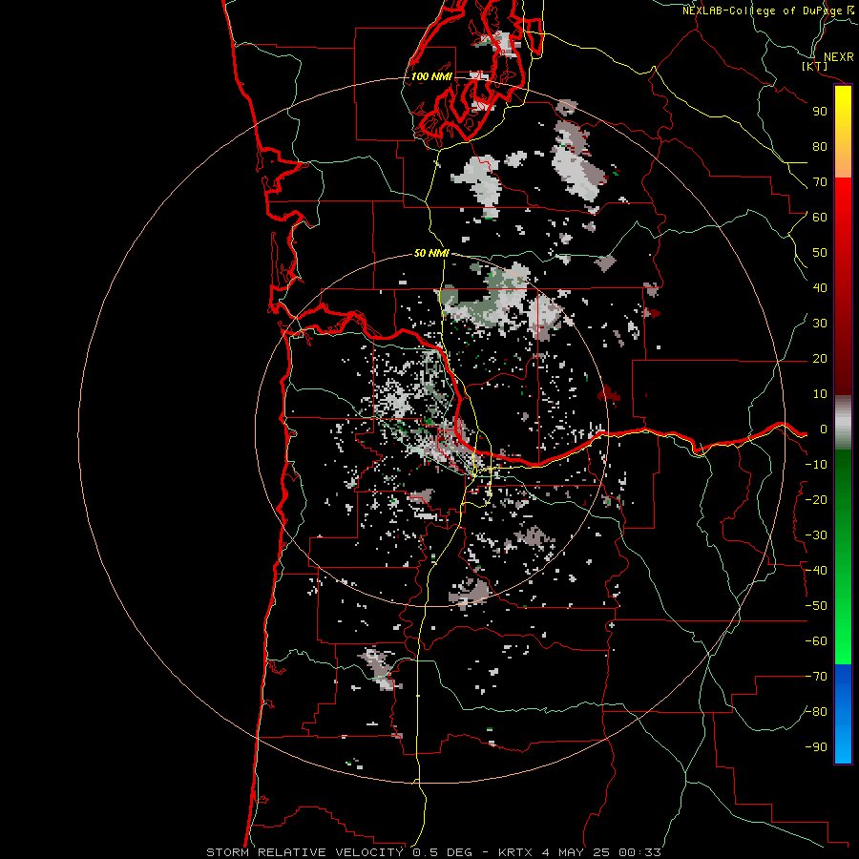859x859 pixels.
Task: Click the positive 10 scale label
Action: click(820, 394)
